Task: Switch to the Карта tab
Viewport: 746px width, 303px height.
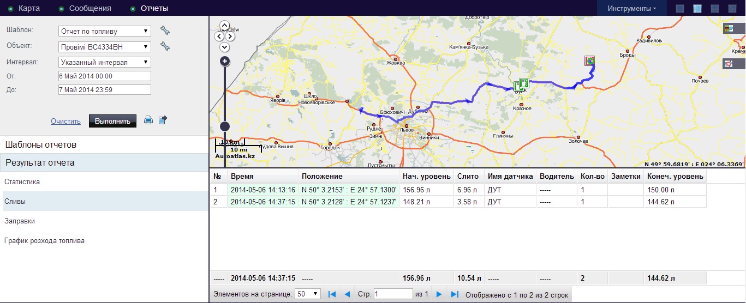Action: [x=28, y=9]
